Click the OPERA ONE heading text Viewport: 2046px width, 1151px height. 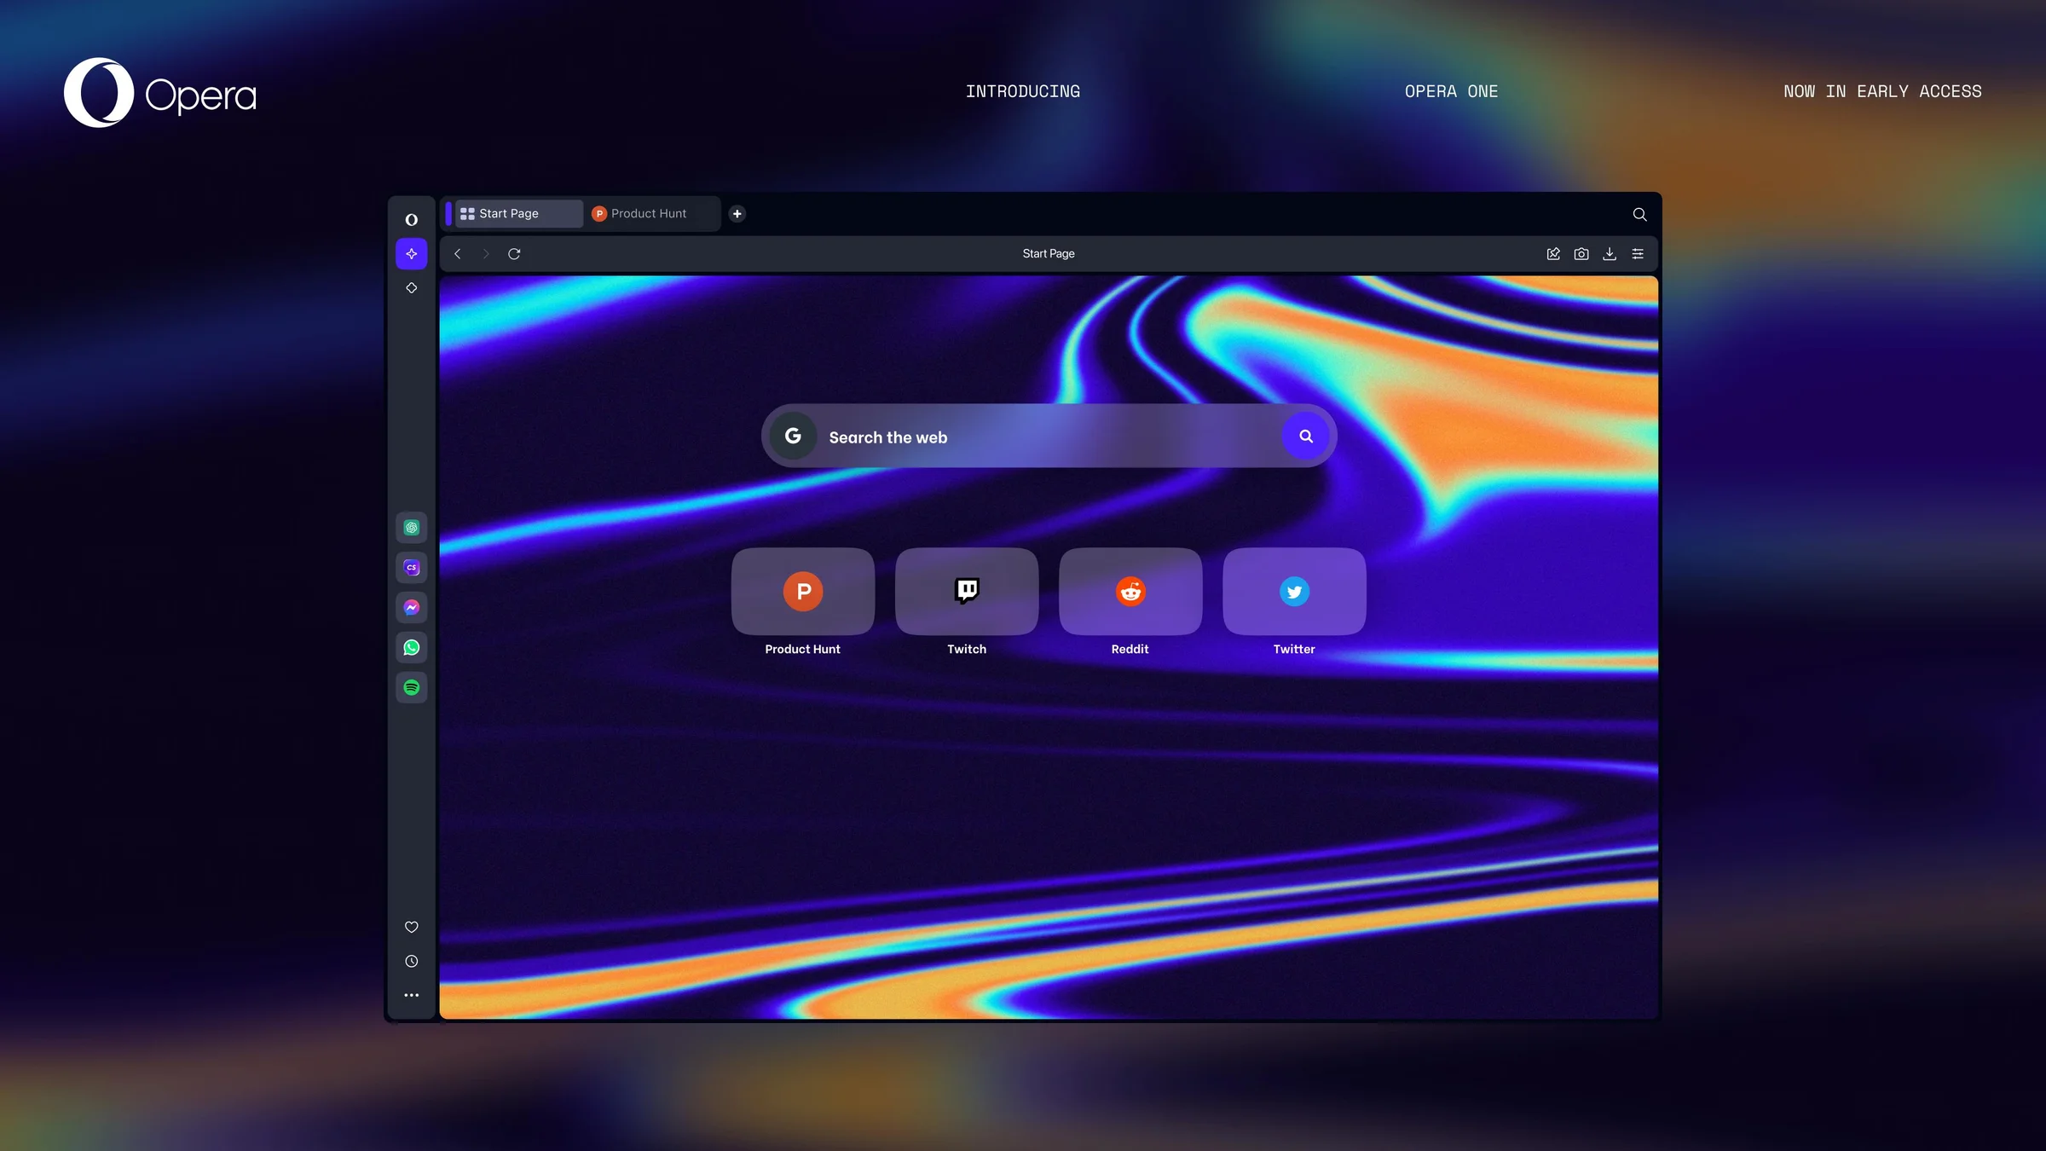[1451, 91]
